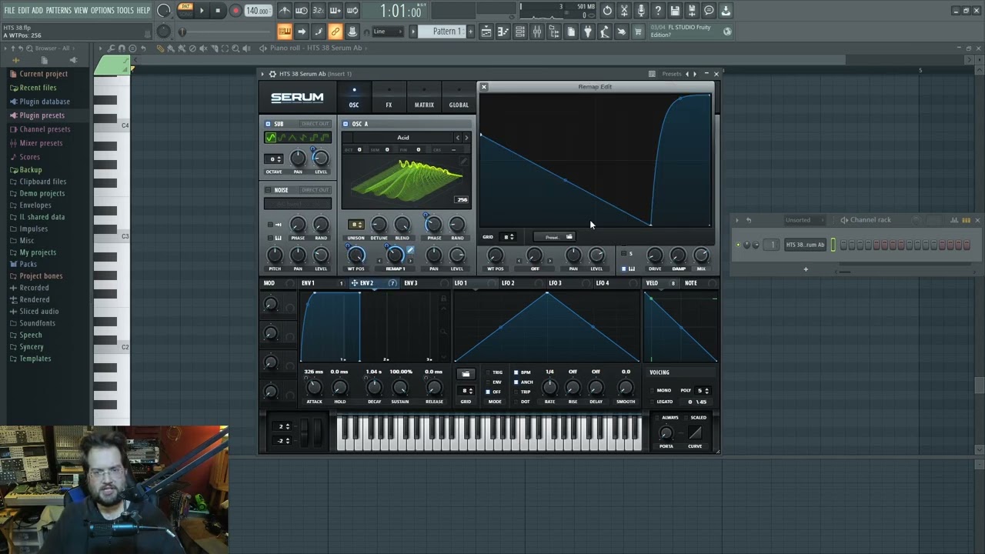Select the sine sub waveform icon
This screenshot has height=554, width=985.
point(271,138)
